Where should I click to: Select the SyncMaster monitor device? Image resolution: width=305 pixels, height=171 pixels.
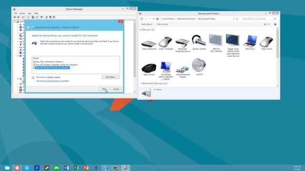166,71
